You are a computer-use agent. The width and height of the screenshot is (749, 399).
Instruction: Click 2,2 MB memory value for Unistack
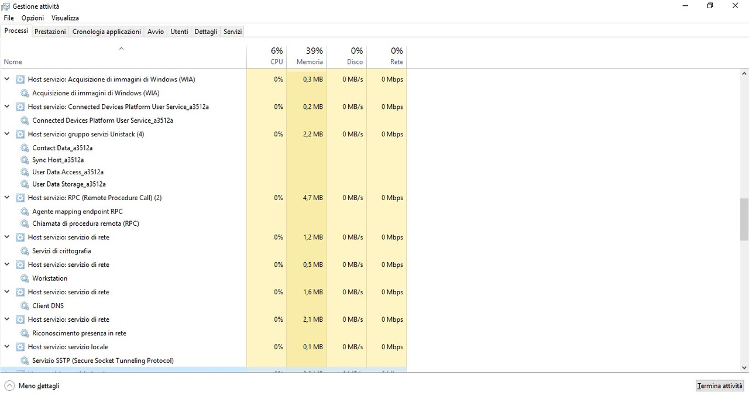pos(313,134)
